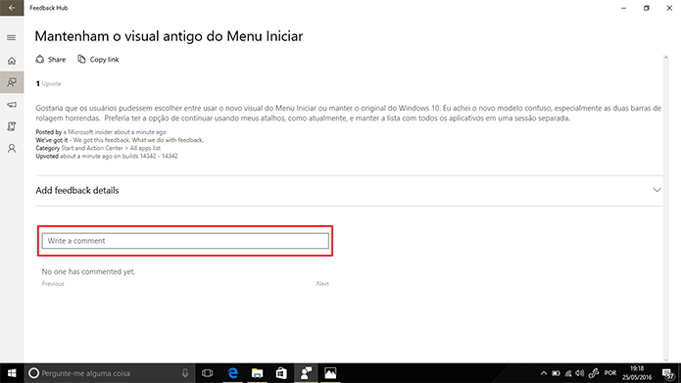Open the clock showing 25/05/2016
The image size is (681, 383).
coord(637,373)
